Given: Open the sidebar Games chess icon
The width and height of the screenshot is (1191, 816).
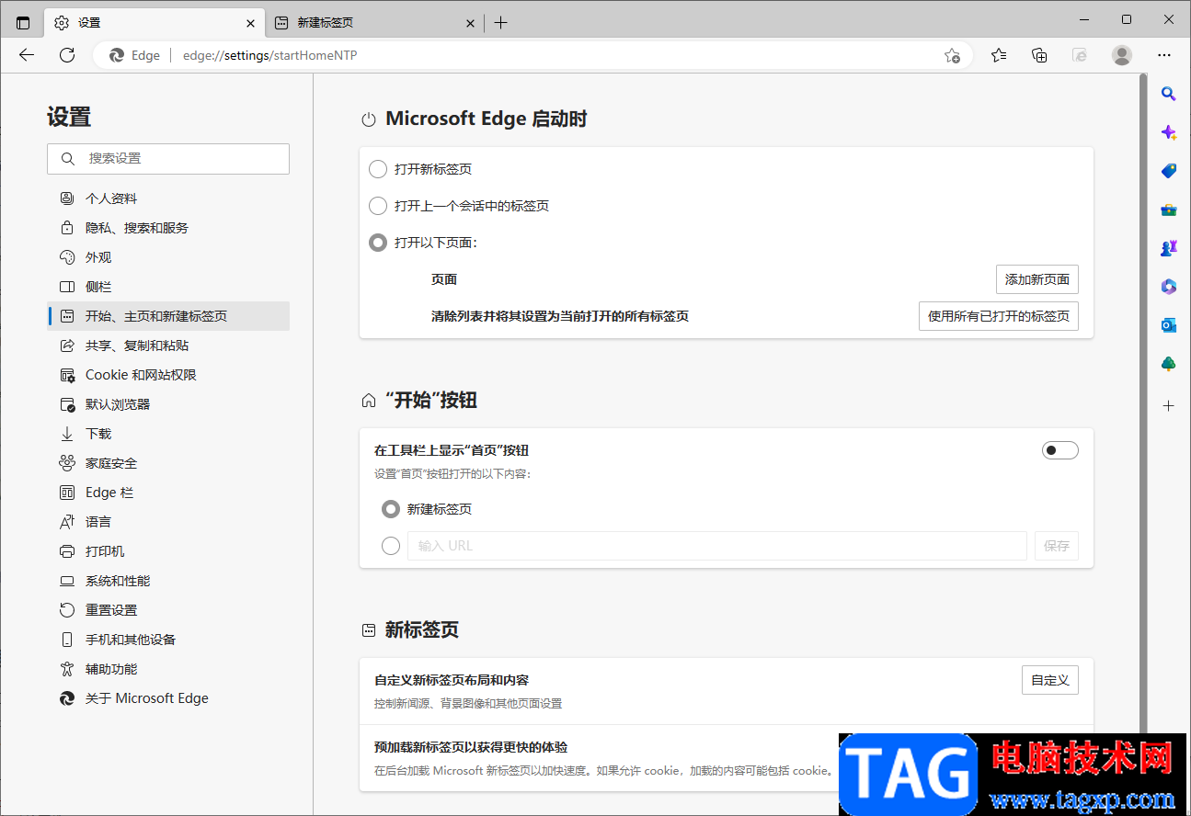Looking at the screenshot, I should (1169, 248).
